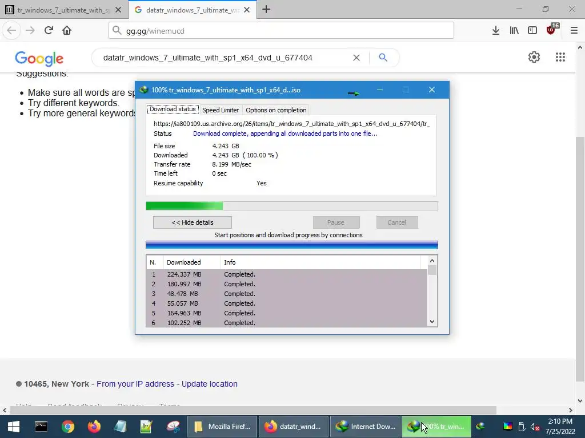585x438 pixels.
Task: Minimize the IDM download dialog
Action: [380, 90]
